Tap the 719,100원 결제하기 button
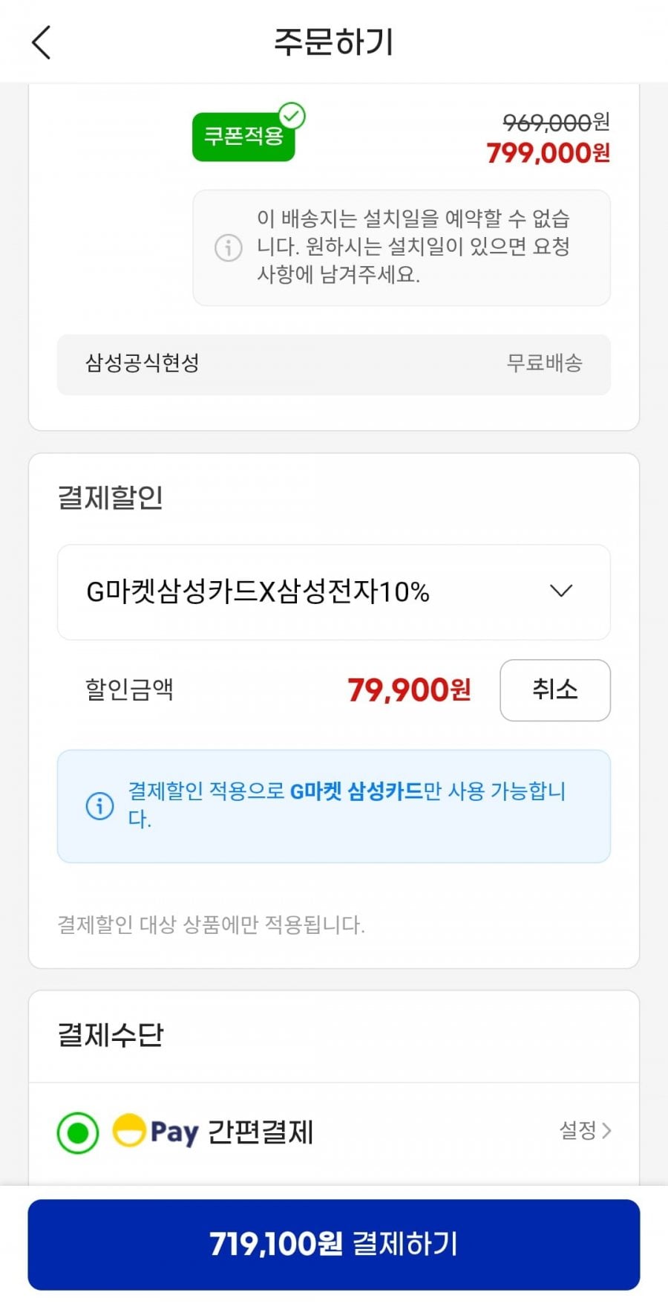 334,1244
